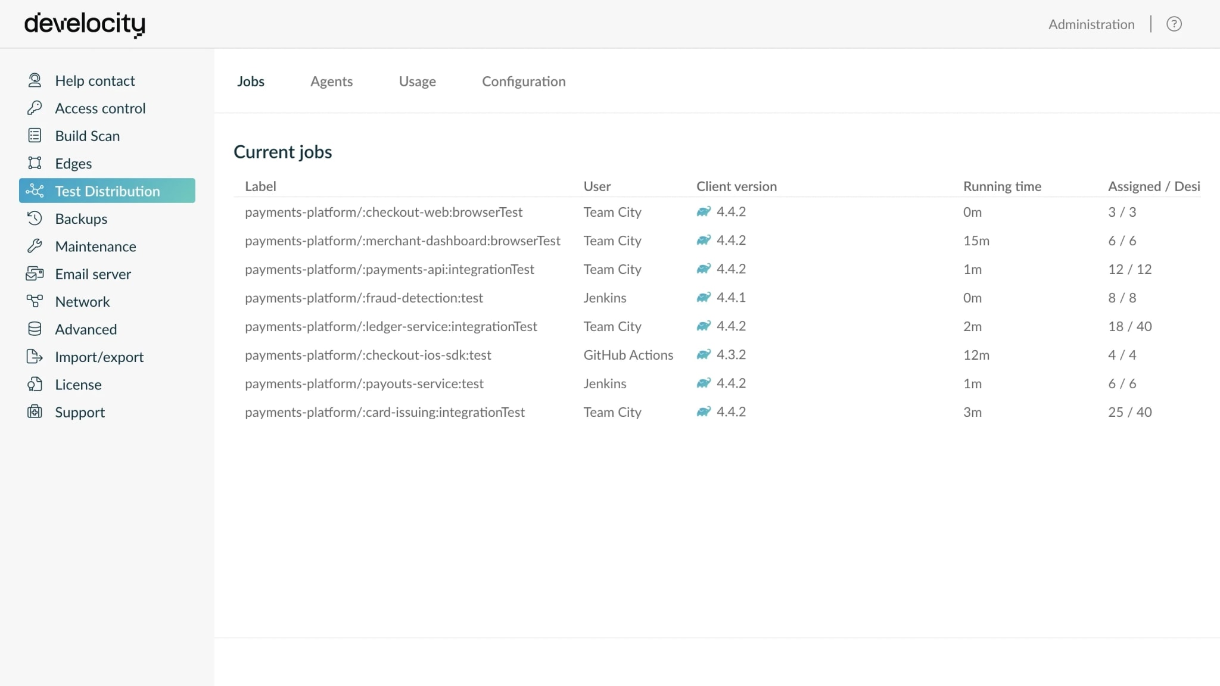Click the Access control key icon
This screenshot has height=686, width=1220.
(35, 108)
